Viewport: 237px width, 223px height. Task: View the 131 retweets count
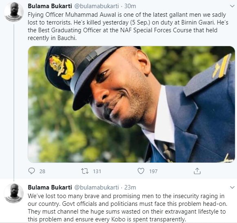pos(97,171)
